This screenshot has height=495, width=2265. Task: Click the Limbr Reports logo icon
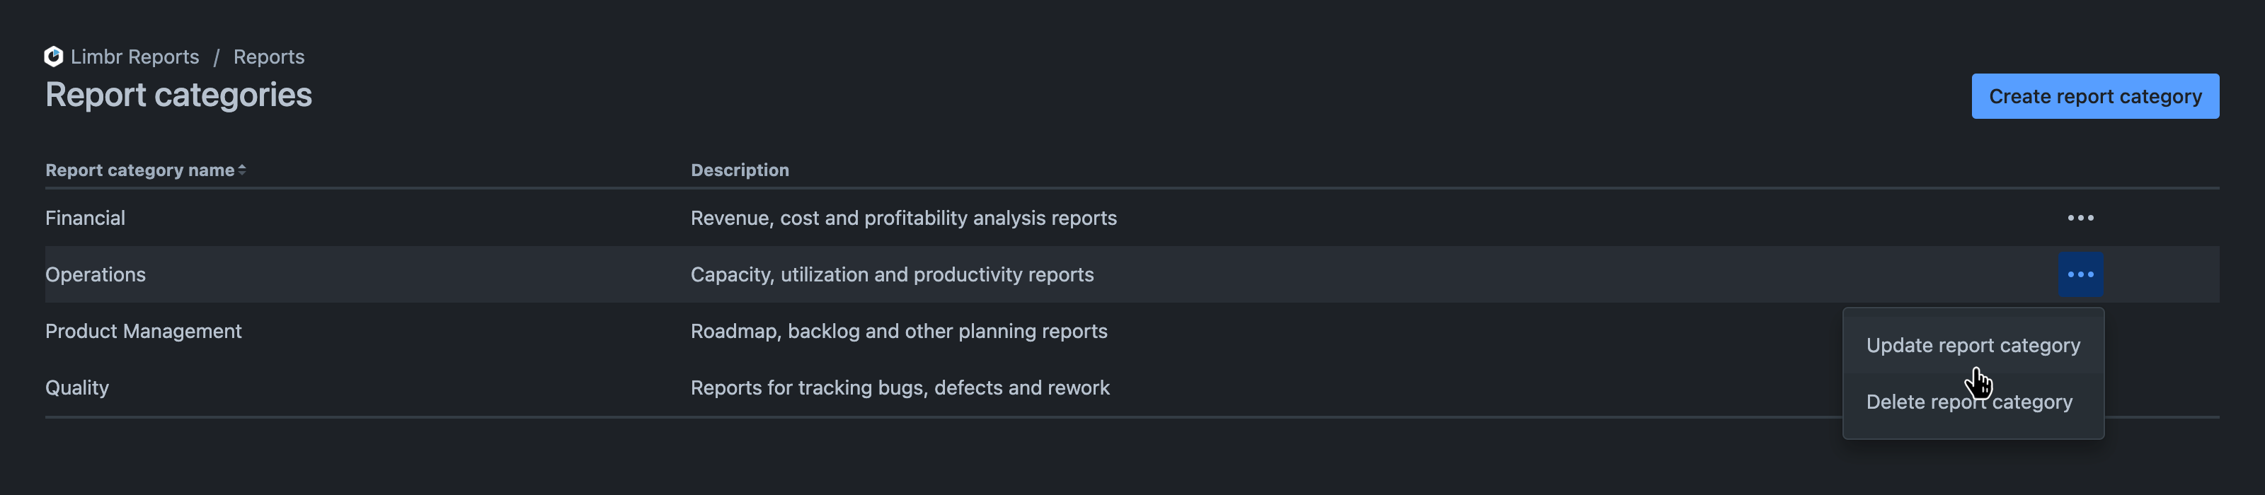point(55,56)
